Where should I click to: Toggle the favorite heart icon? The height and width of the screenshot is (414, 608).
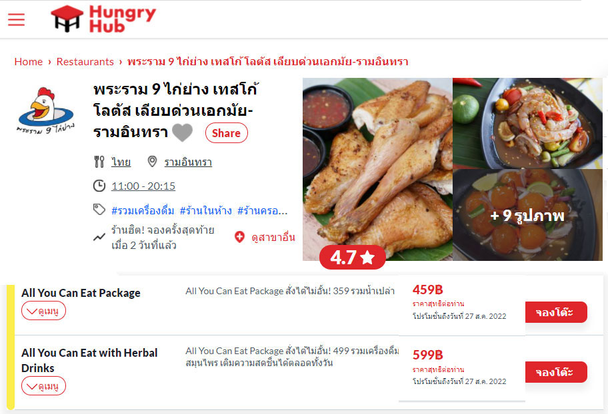(x=182, y=132)
